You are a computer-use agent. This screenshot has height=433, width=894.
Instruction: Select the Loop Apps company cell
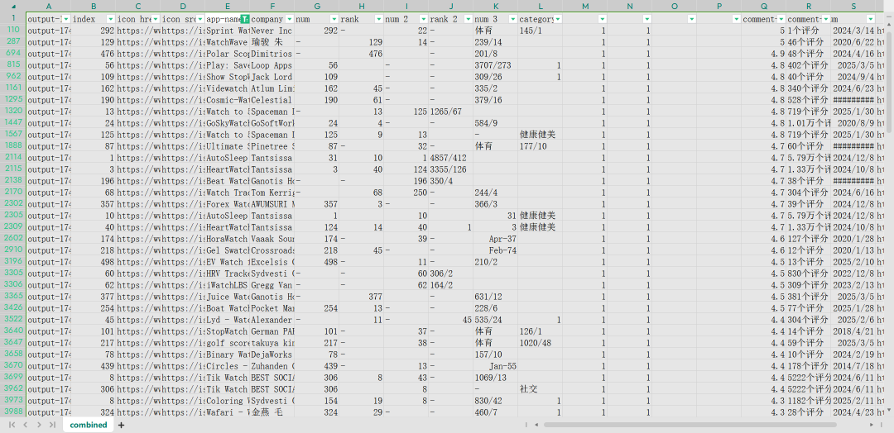272,64
